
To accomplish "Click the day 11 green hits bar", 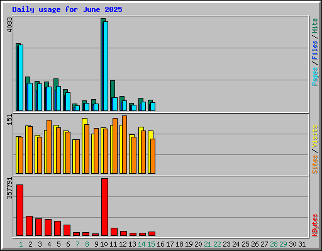I will coord(113,89).
